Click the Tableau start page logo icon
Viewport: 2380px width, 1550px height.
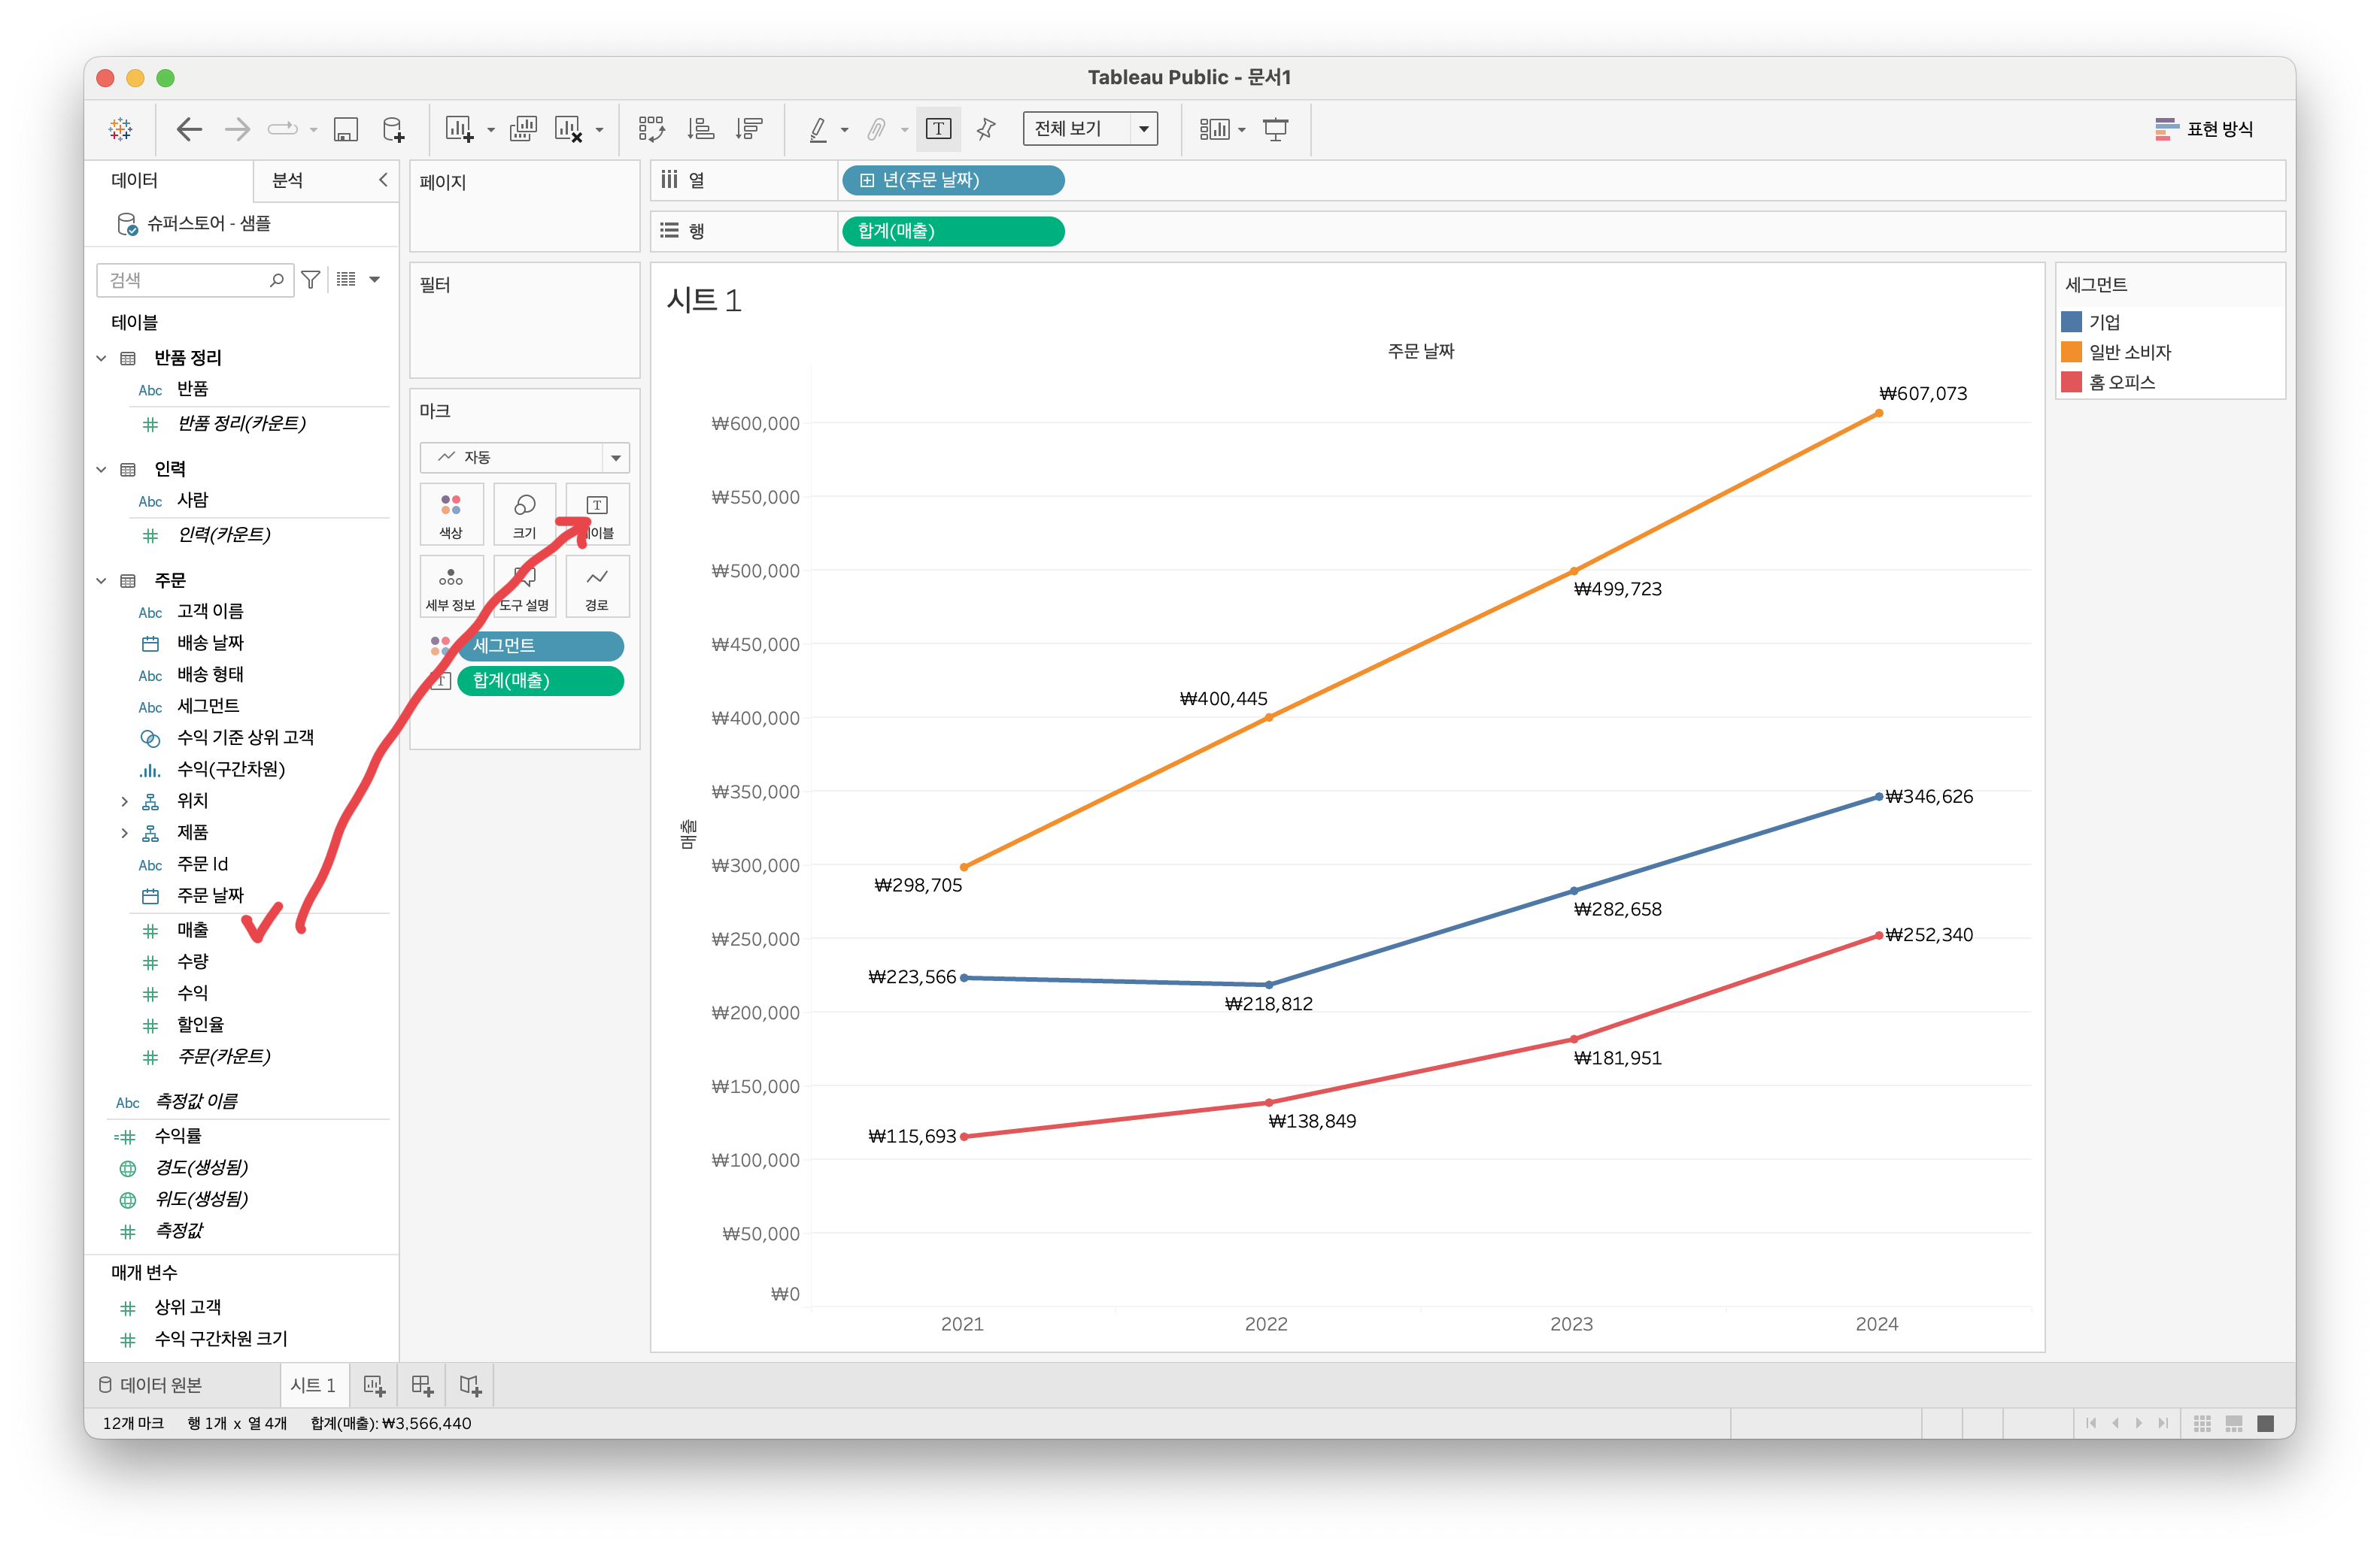121,129
